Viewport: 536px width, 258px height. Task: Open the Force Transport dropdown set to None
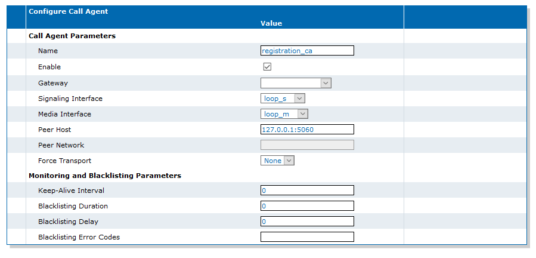tap(277, 160)
